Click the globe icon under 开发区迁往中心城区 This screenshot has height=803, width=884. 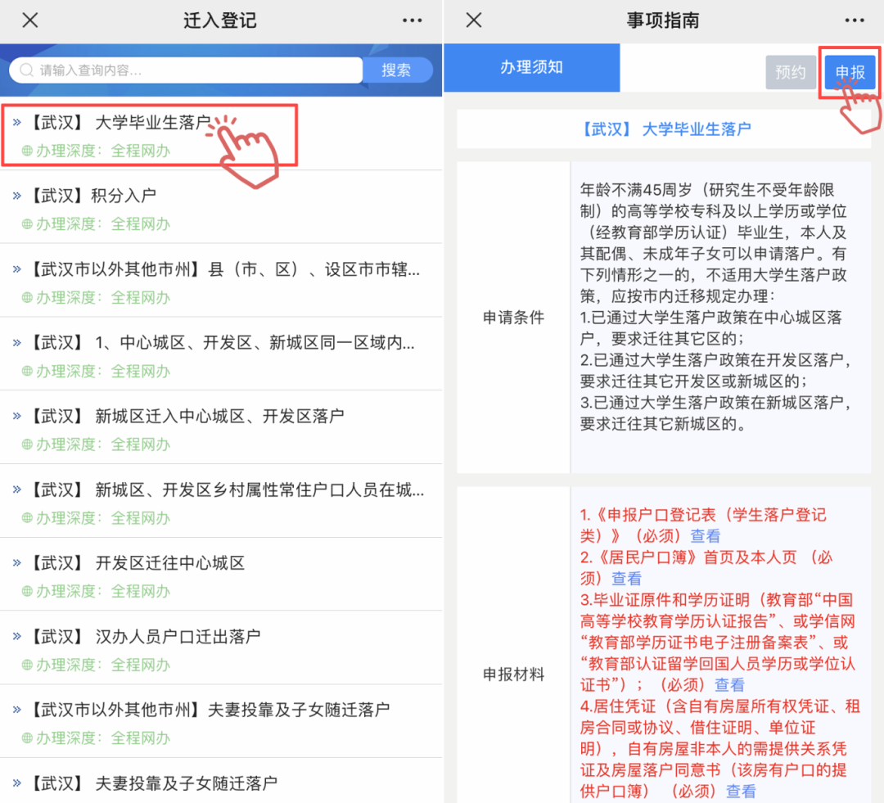27,591
